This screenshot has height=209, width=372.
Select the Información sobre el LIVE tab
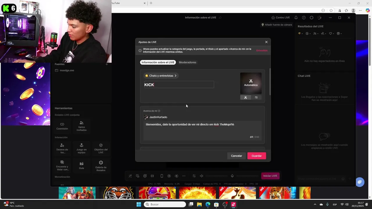pos(158,62)
